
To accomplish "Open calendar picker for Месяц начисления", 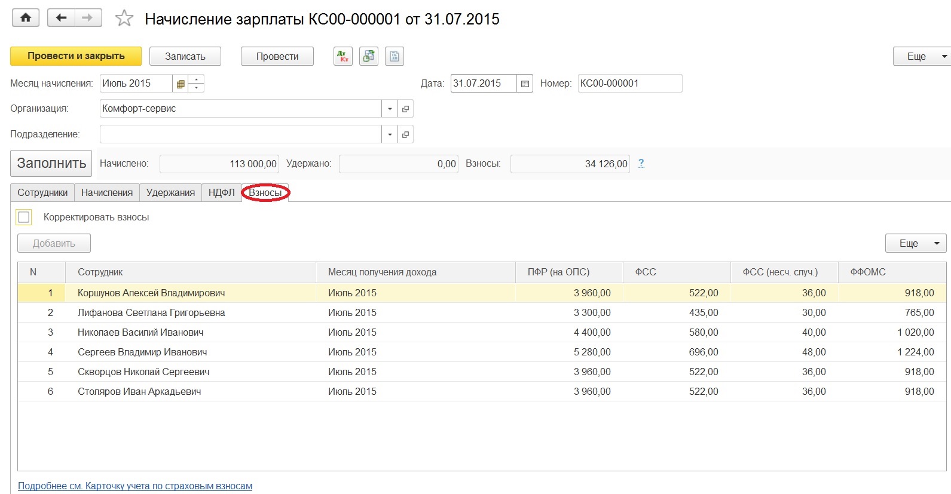I will coord(181,84).
